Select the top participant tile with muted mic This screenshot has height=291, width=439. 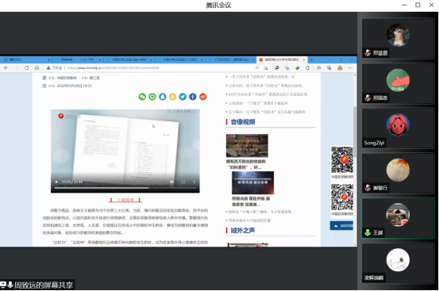point(398,39)
